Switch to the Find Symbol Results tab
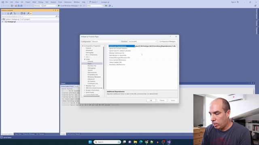The width and height of the screenshot is (259, 145). click(x=74, y=134)
